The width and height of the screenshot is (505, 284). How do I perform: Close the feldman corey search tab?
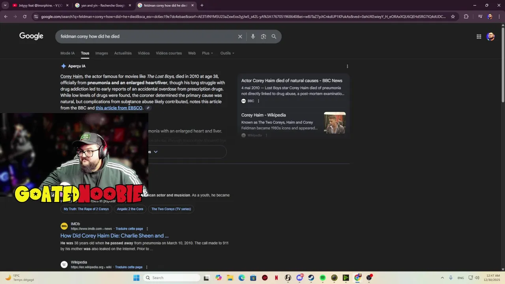click(193, 6)
